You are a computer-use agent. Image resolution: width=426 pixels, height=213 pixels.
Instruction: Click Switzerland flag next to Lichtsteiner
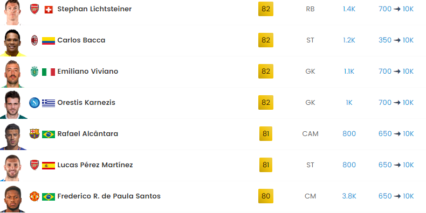point(49,10)
